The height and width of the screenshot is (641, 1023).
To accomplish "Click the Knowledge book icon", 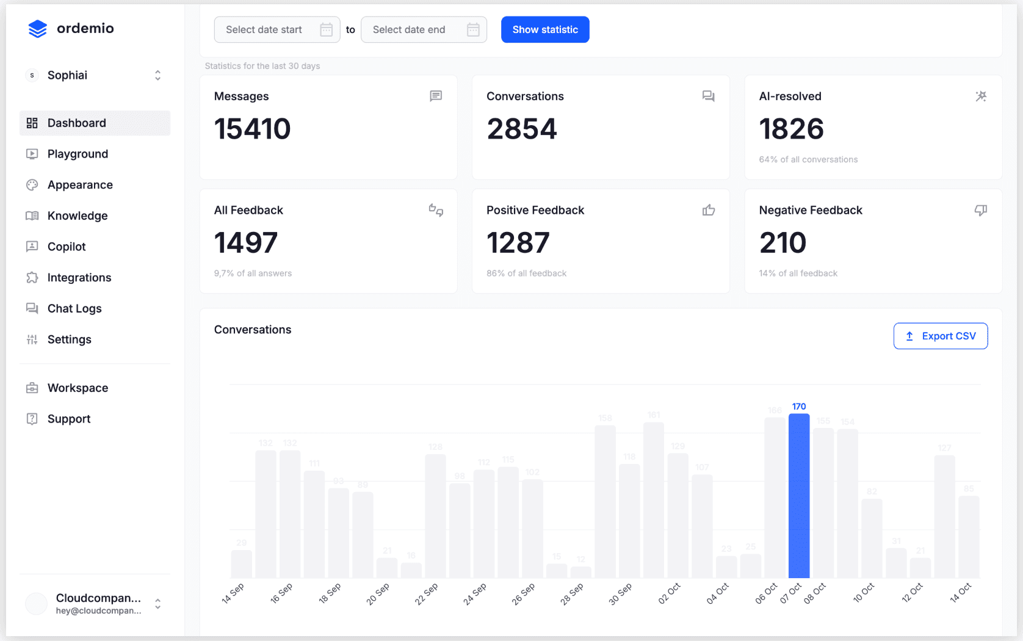I will pyautogui.click(x=32, y=215).
